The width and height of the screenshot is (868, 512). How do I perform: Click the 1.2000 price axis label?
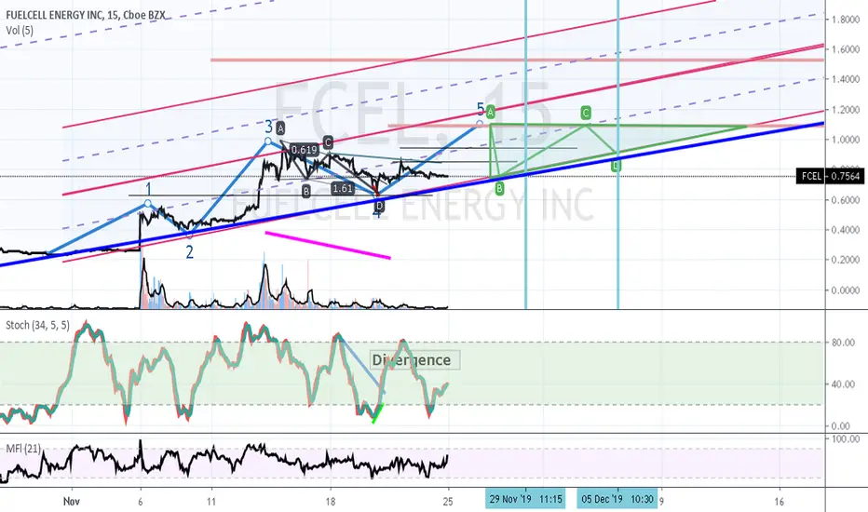846,110
